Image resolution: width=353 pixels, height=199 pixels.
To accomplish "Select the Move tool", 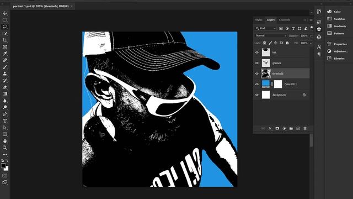I will coord(5,13).
